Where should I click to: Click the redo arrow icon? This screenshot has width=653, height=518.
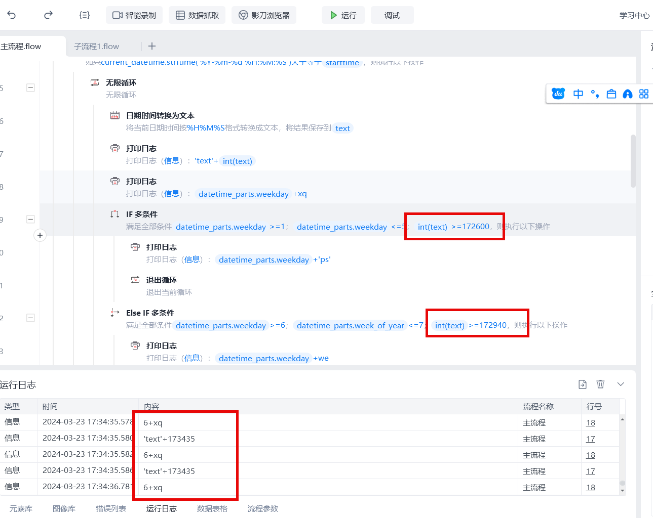(48, 15)
